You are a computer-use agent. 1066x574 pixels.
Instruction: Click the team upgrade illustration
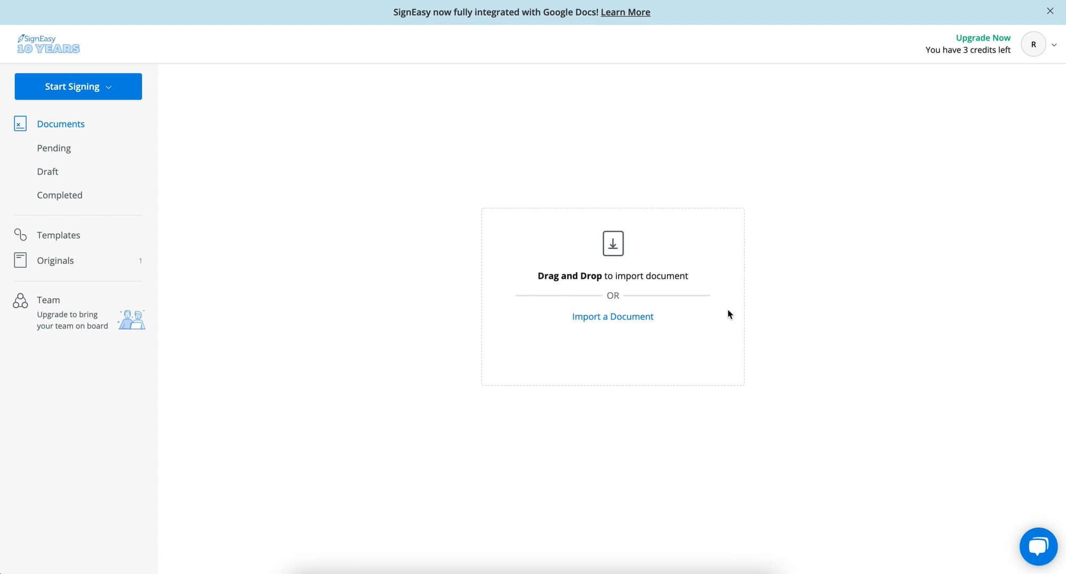tap(131, 319)
